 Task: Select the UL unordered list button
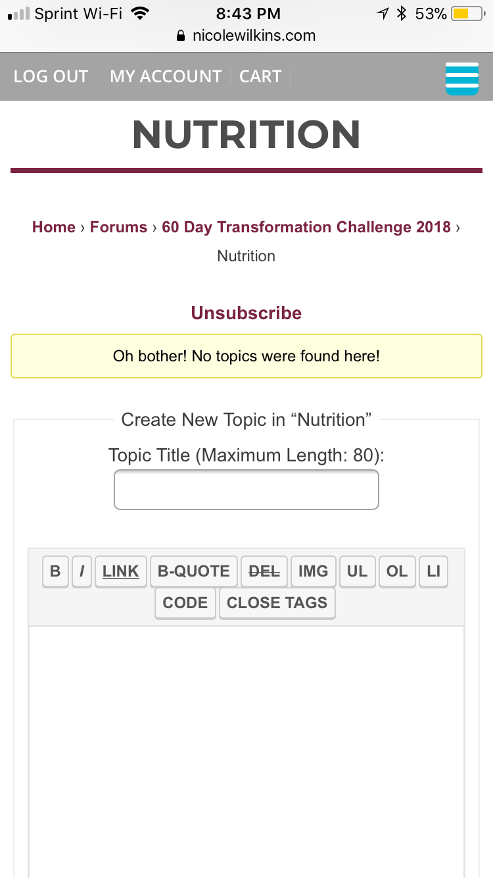358,571
